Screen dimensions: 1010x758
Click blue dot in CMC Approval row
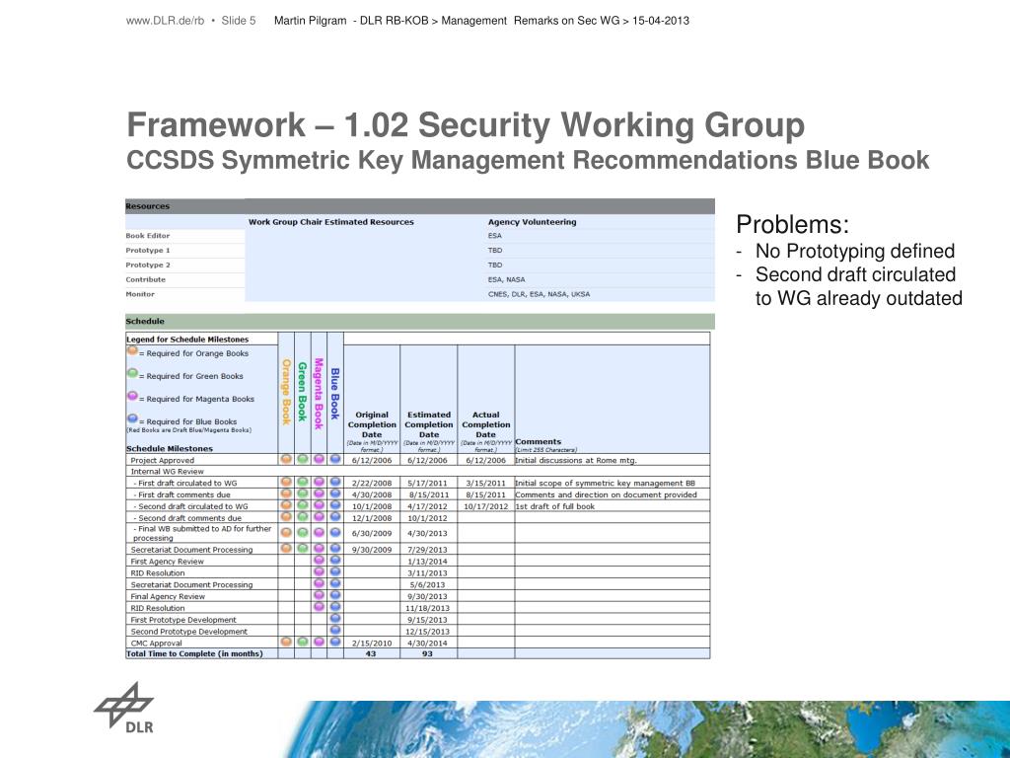(x=335, y=642)
